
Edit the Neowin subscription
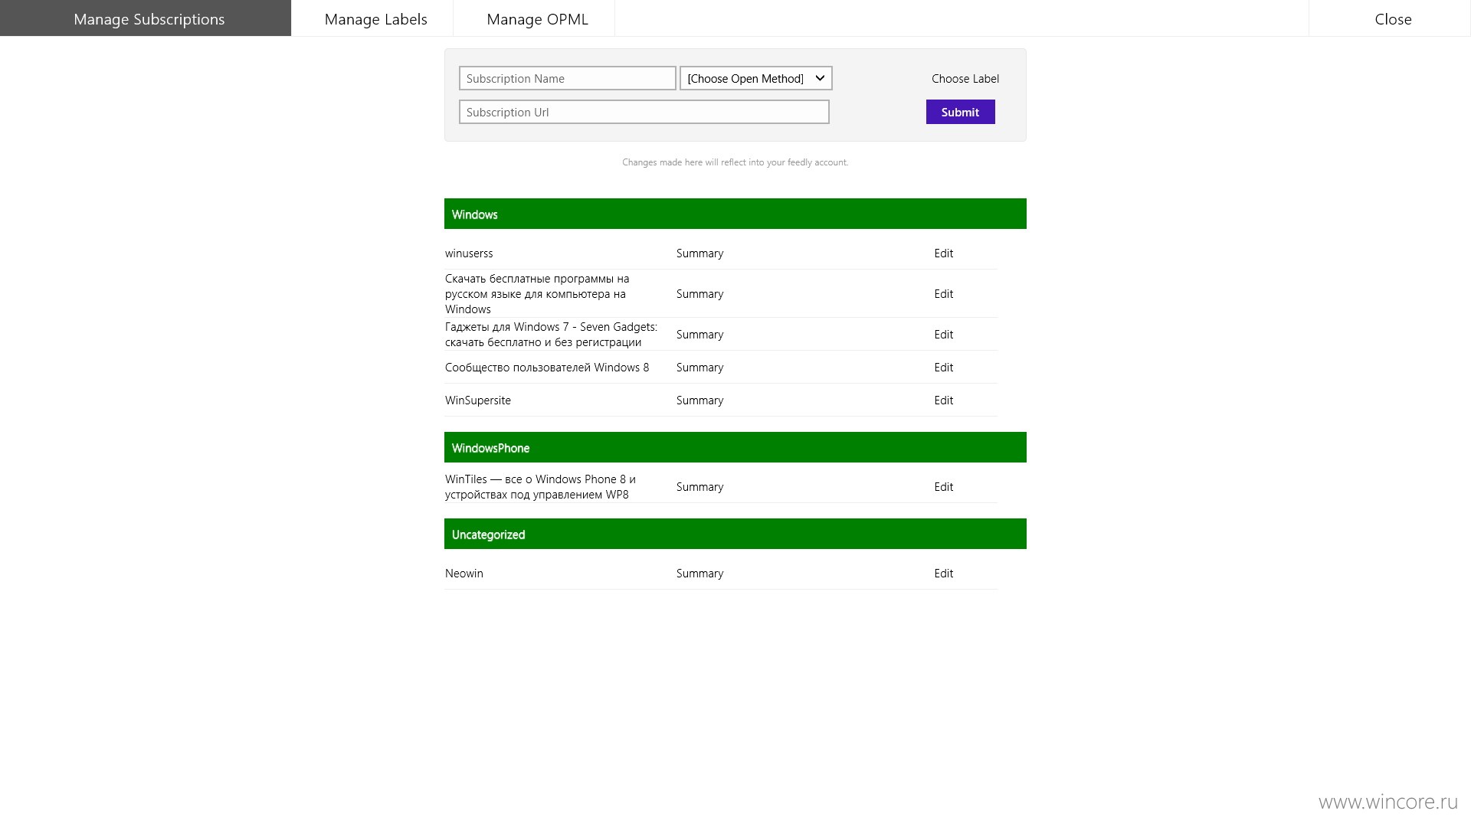point(944,574)
